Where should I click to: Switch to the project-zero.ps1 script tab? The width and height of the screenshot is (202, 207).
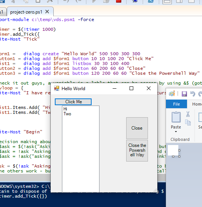point(26,12)
